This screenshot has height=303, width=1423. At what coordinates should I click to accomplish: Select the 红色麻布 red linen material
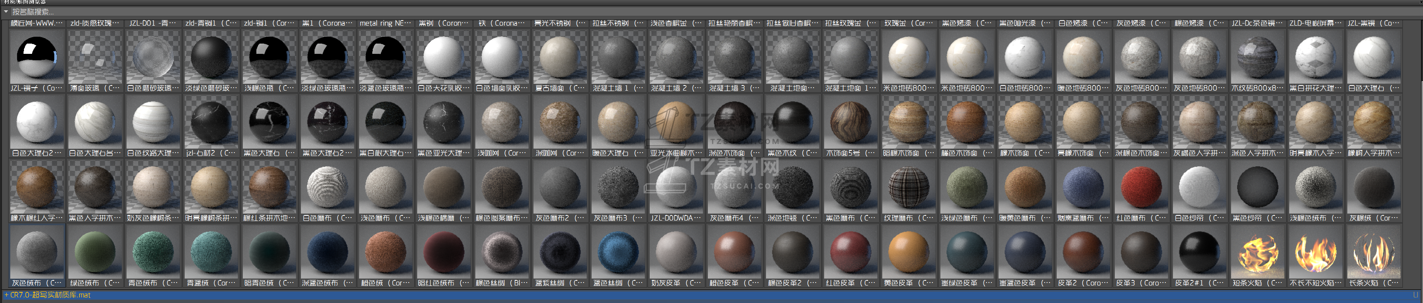click(x=1141, y=188)
